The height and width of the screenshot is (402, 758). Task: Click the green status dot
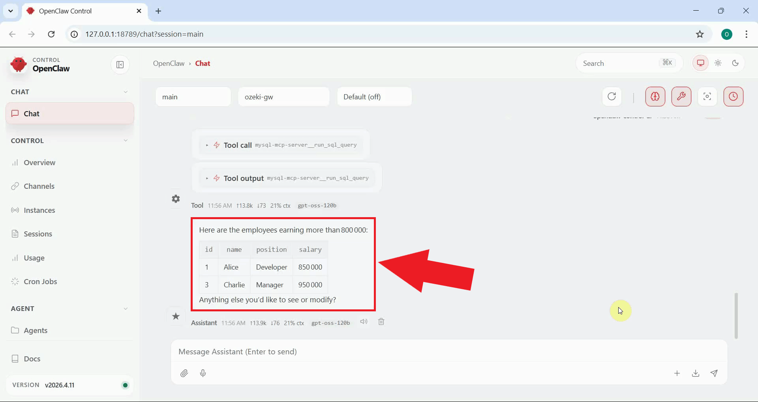125,385
